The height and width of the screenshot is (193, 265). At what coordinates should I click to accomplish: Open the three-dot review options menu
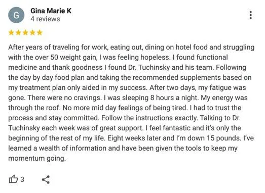(x=251, y=15)
